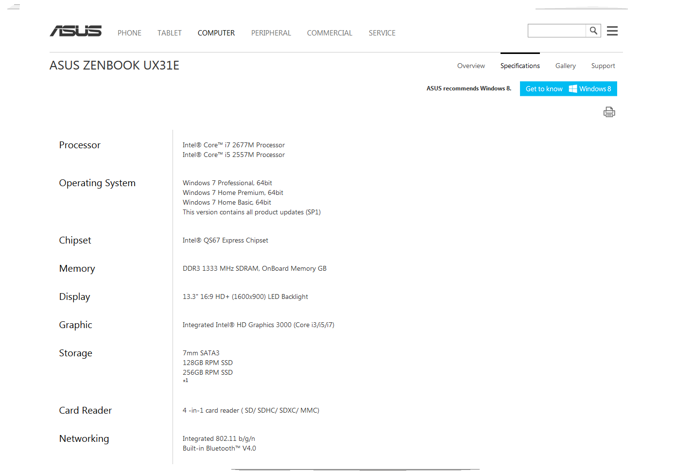
Task: Go to the Gallery tab
Action: (x=566, y=66)
